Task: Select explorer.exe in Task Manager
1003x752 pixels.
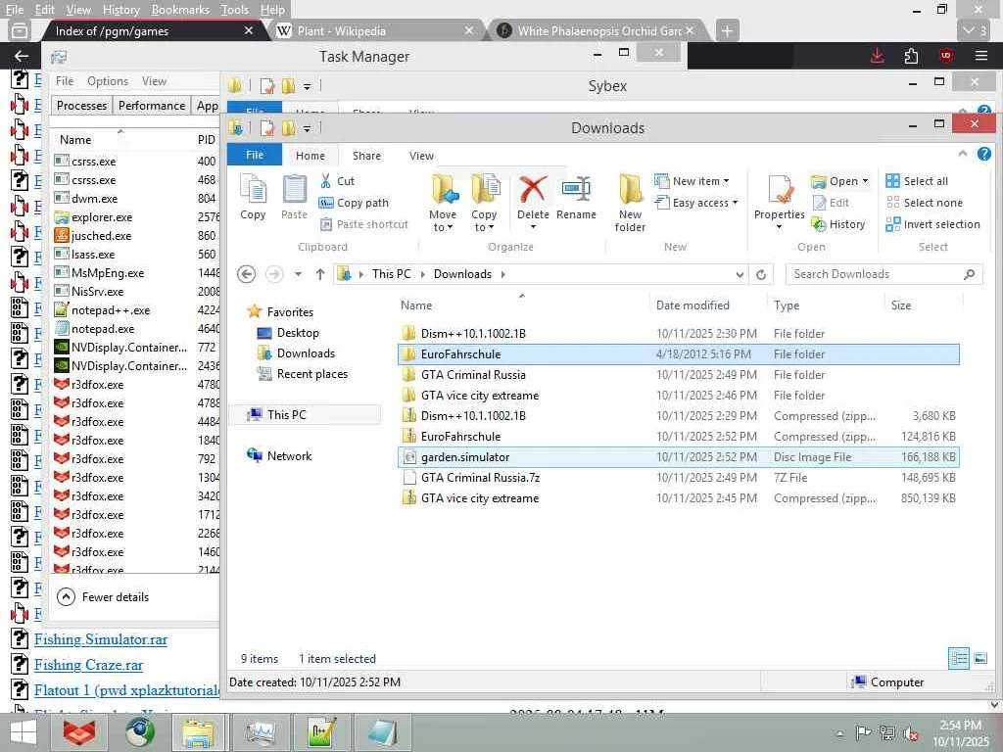Action: (135, 217)
